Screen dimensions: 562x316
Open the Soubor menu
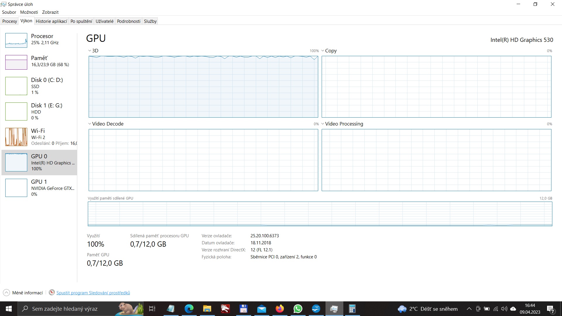click(x=9, y=12)
